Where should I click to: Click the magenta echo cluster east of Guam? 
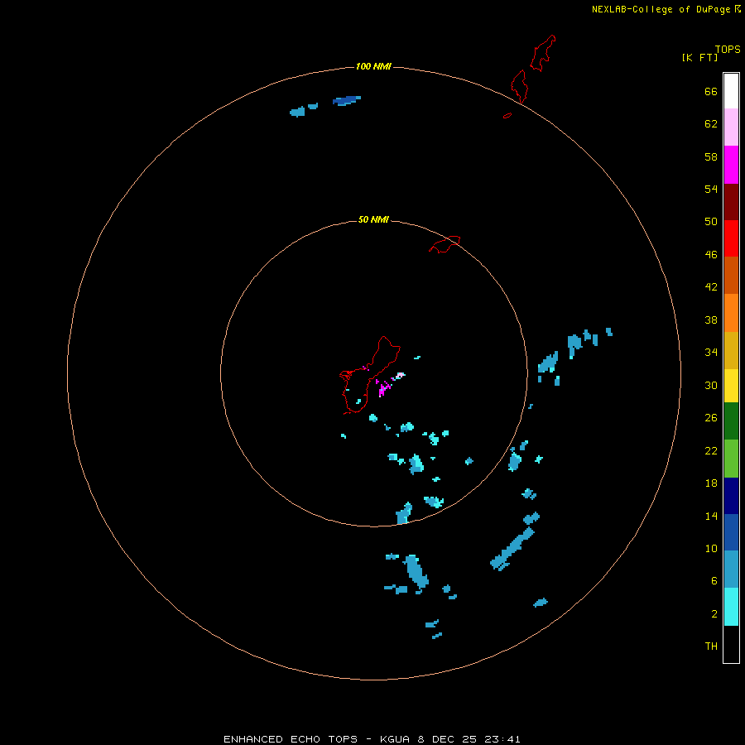coord(384,387)
